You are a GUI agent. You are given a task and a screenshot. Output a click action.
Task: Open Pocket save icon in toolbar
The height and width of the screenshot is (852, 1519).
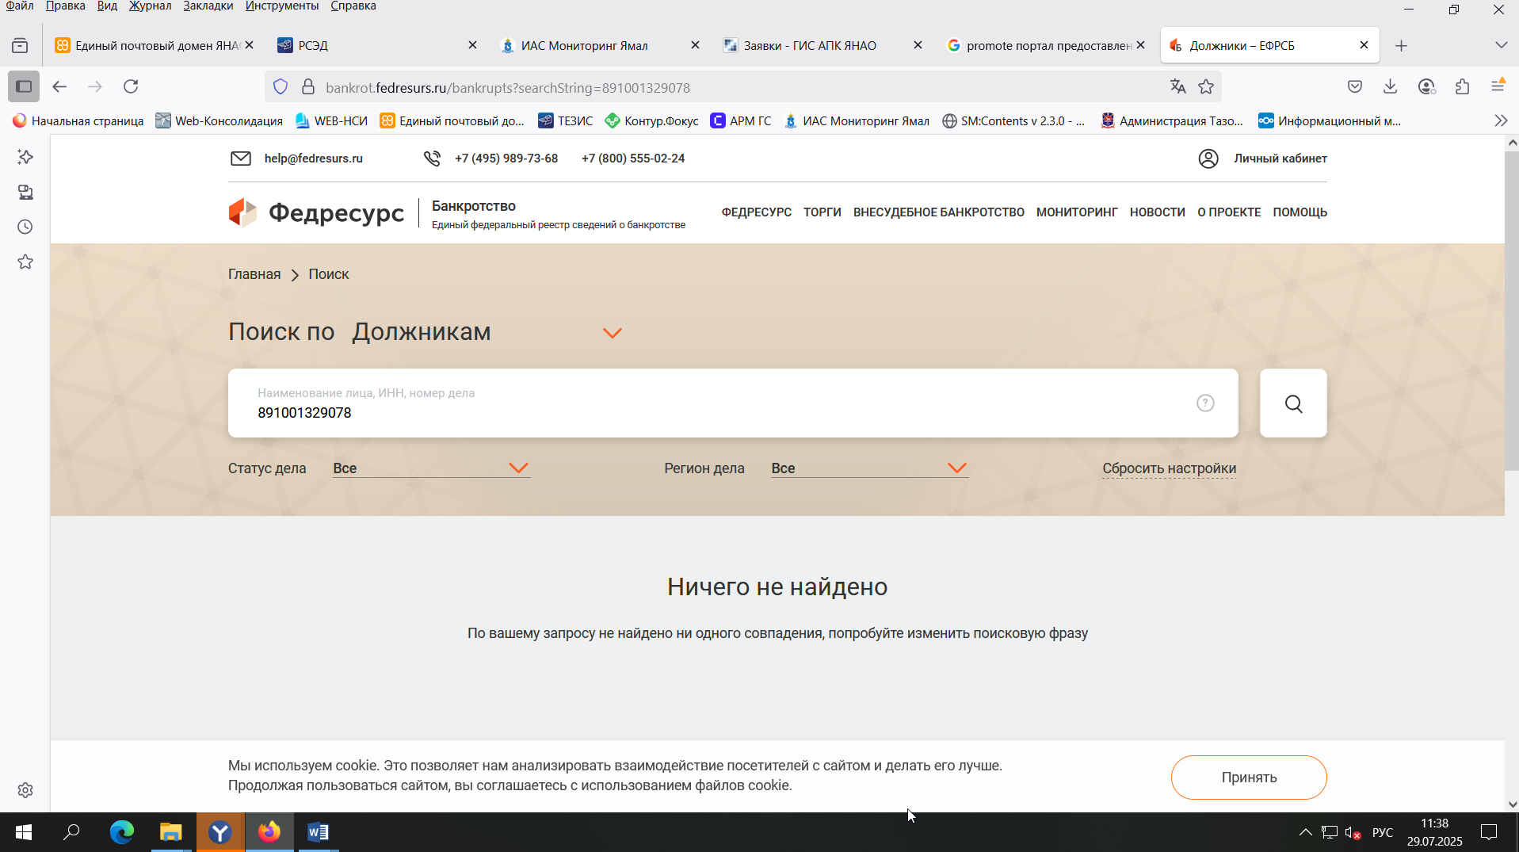(x=1355, y=86)
